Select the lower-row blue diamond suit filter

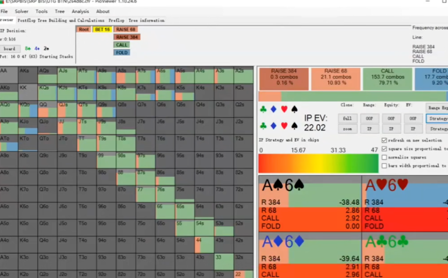point(273,126)
